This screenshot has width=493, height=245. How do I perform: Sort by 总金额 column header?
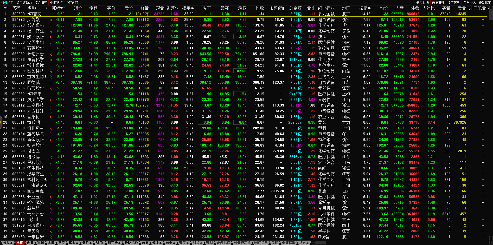(x=295, y=8)
